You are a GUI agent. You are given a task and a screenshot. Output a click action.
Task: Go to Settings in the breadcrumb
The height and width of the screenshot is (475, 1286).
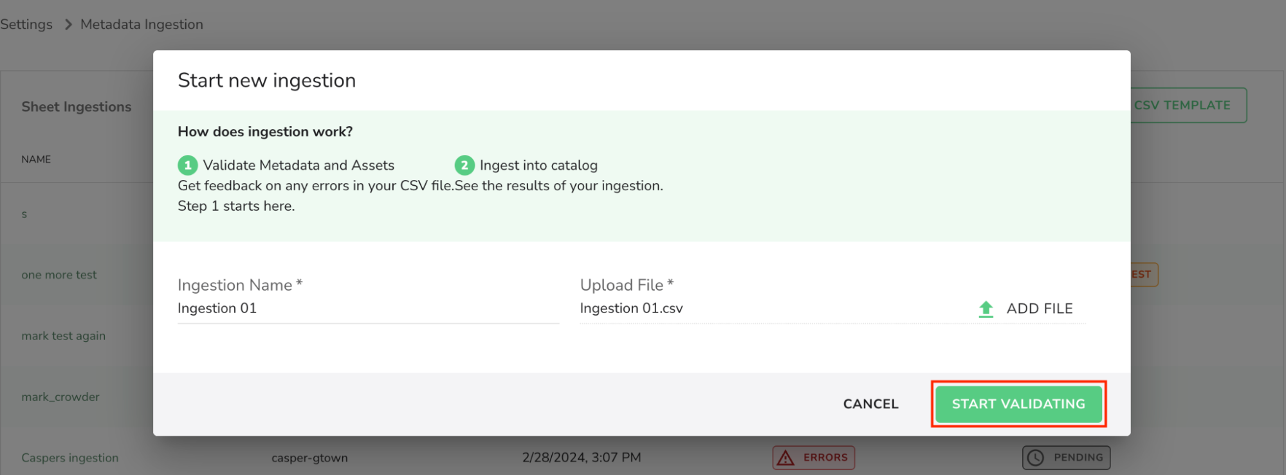point(26,24)
